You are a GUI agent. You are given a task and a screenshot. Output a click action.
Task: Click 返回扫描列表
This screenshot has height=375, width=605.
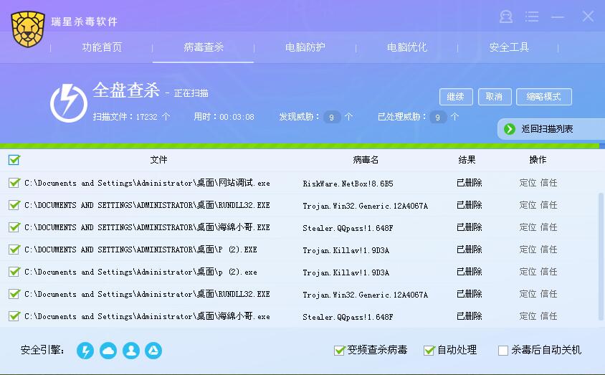(x=551, y=129)
